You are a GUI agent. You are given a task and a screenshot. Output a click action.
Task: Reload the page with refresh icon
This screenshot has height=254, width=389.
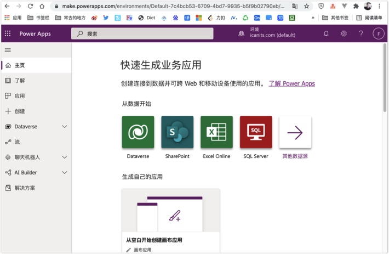30,6
